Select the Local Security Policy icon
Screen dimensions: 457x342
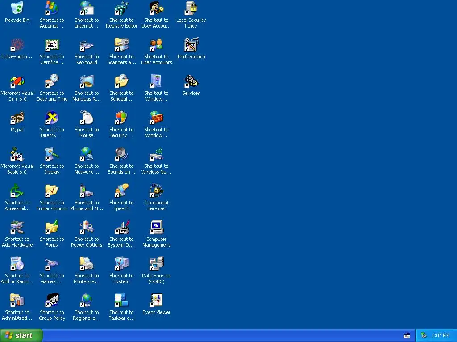click(x=191, y=8)
